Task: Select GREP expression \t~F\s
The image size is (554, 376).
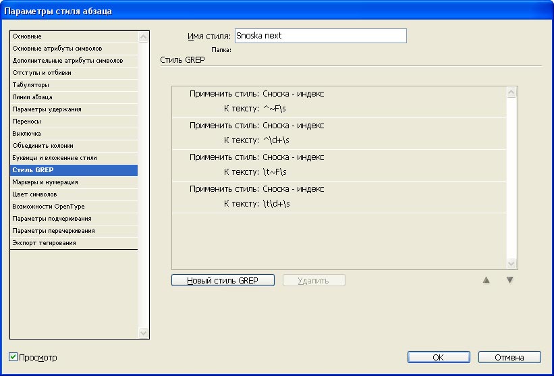Action: [275, 172]
